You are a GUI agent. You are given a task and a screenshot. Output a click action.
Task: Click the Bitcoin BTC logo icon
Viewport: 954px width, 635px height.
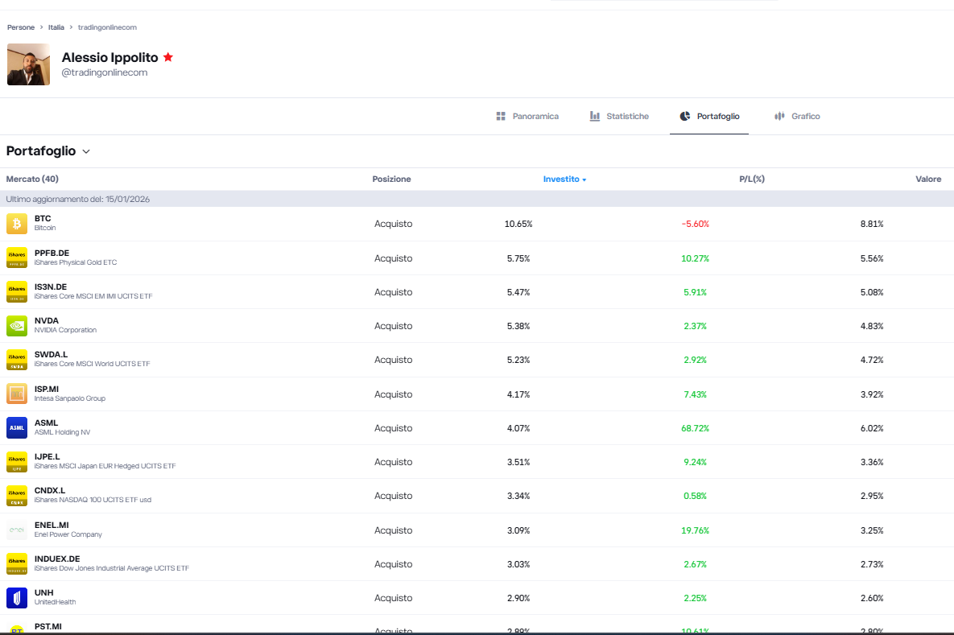pyautogui.click(x=16, y=224)
